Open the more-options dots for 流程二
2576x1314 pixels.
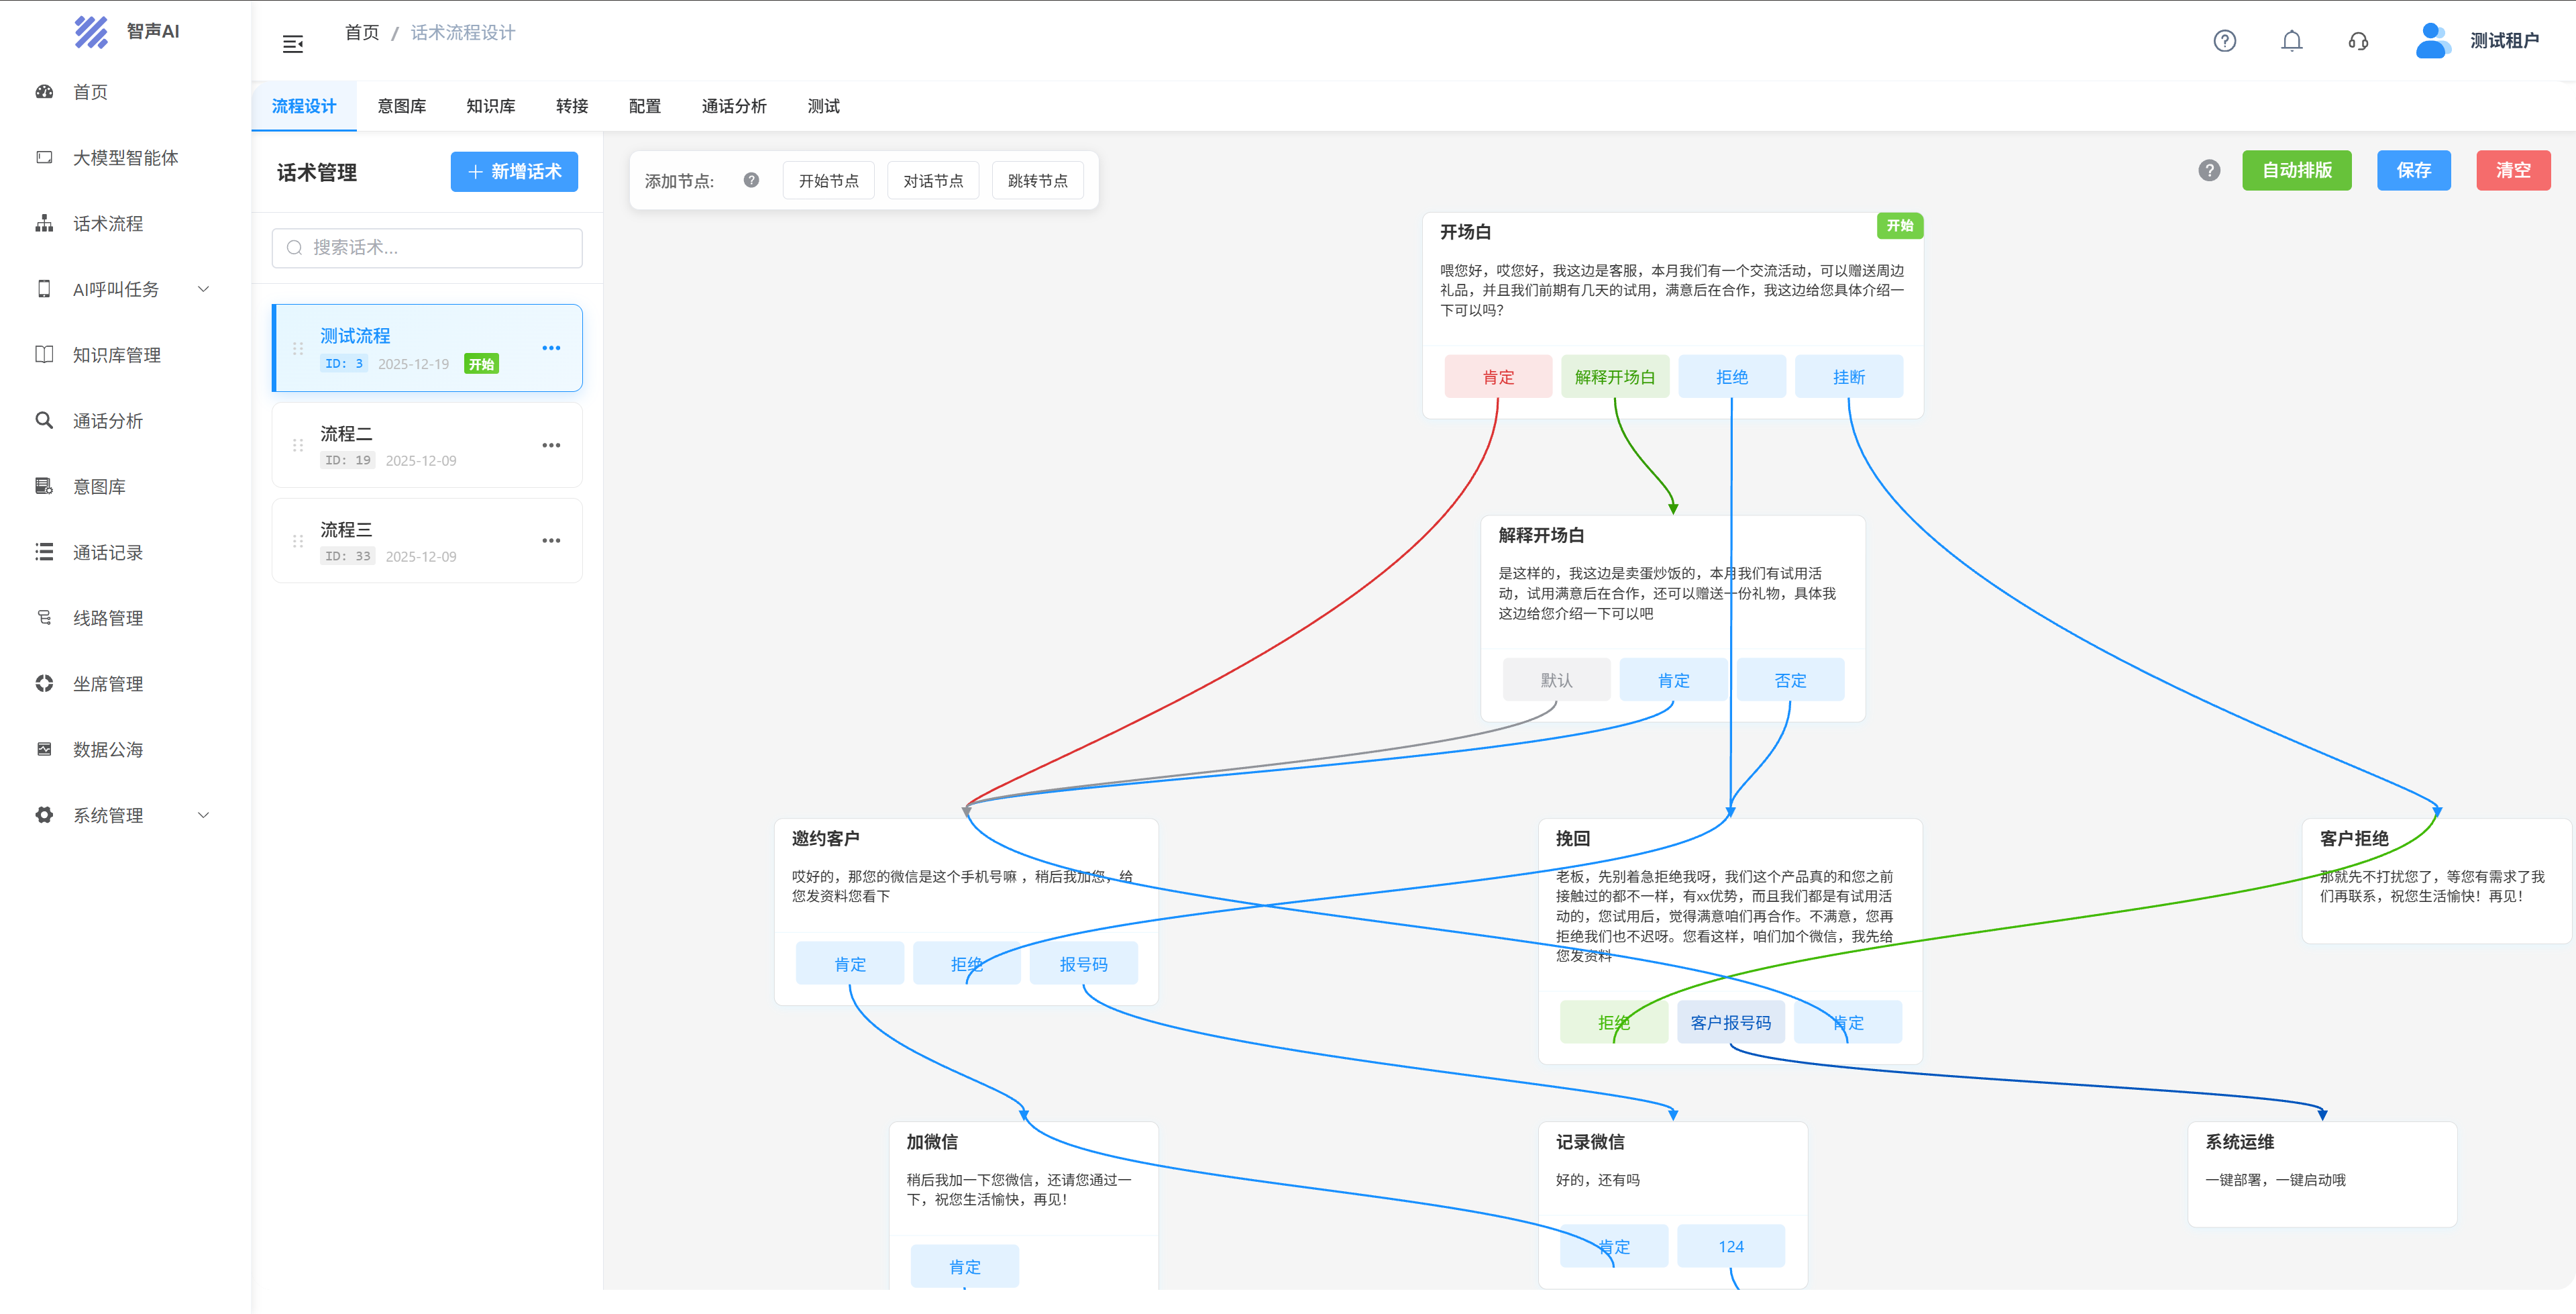coord(551,446)
